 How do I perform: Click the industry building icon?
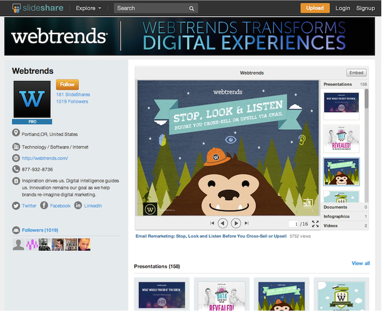point(16,147)
